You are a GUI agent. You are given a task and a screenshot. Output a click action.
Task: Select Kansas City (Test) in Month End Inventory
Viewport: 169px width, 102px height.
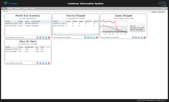coord(12,23)
